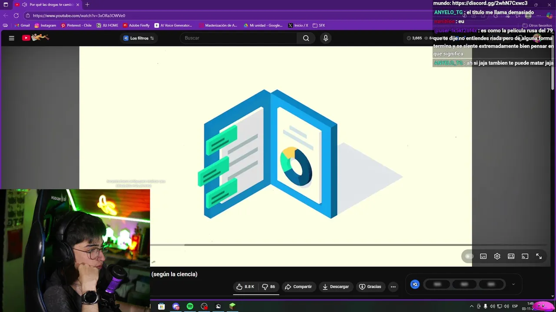Click the 3,665 IQ clock stat
556x312 pixels.
coord(414,38)
